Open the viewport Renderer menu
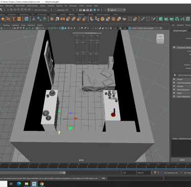 click(x=31, y=25)
